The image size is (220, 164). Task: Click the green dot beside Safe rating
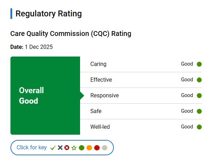point(199,111)
